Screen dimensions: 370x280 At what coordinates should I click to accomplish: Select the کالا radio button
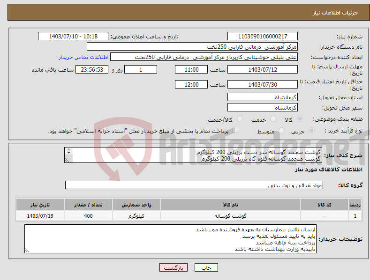300,119
